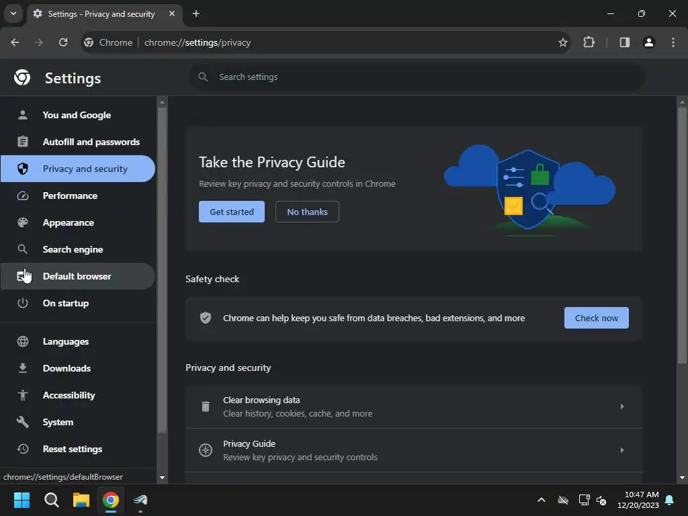Open File Explorer from taskbar
The image size is (688, 516).
(81, 500)
